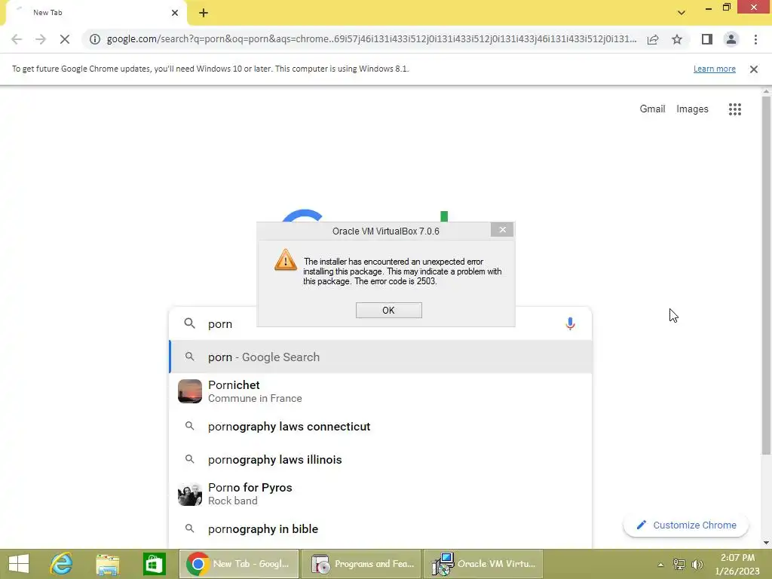Open the Windows Store taskbar icon
Viewport: 772px width, 579px height.
154,564
